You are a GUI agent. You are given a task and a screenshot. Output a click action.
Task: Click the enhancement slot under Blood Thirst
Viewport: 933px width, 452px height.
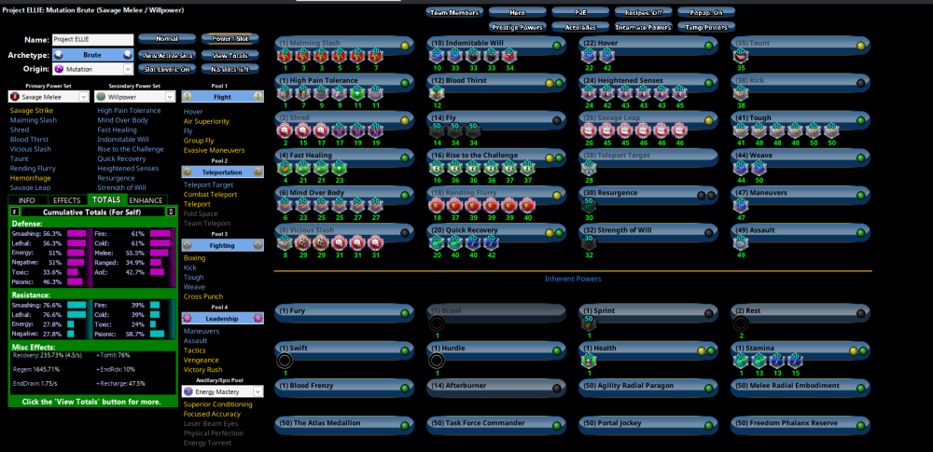436,95
